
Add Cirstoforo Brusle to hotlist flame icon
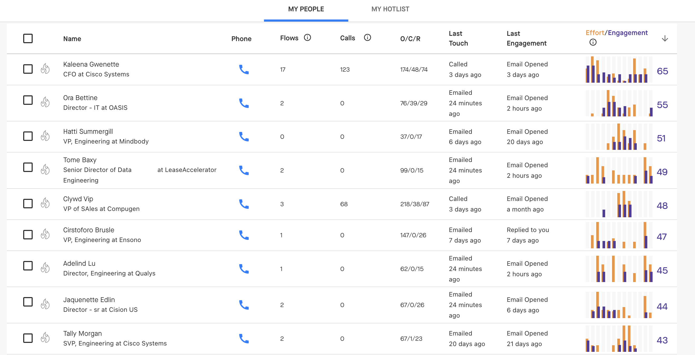tap(45, 234)
